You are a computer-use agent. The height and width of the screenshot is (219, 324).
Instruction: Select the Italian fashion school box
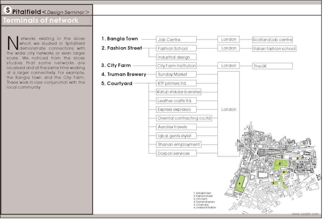274,48
